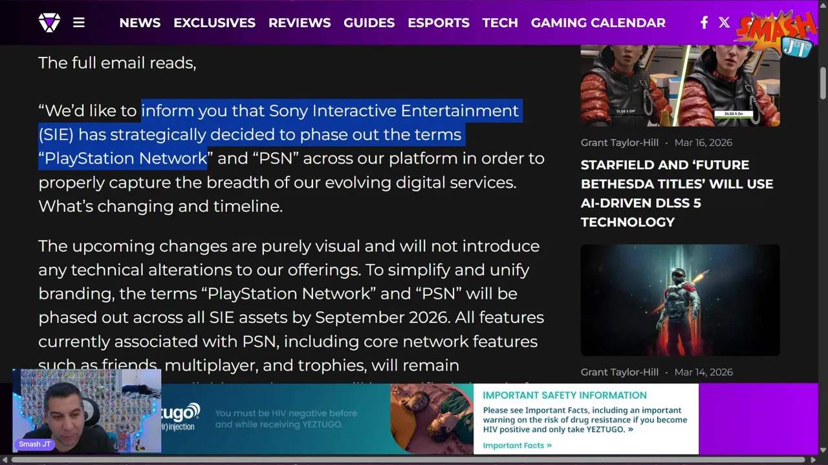The height and width of the screenshot is (465, 828).
Task: Click the "September 2026" text in article
Action: (x=382, y=317)
